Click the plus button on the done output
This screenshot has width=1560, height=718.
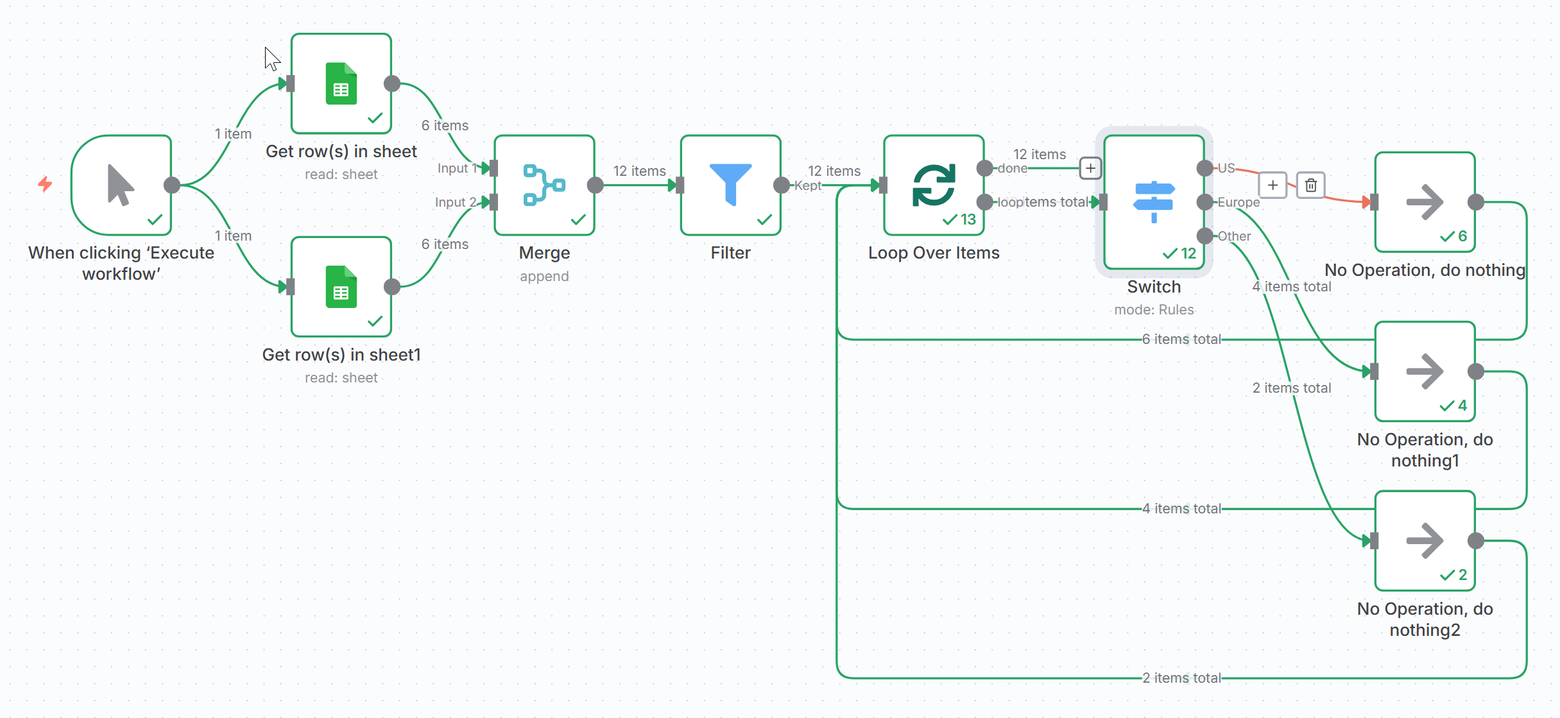(x=1090, y=168)
